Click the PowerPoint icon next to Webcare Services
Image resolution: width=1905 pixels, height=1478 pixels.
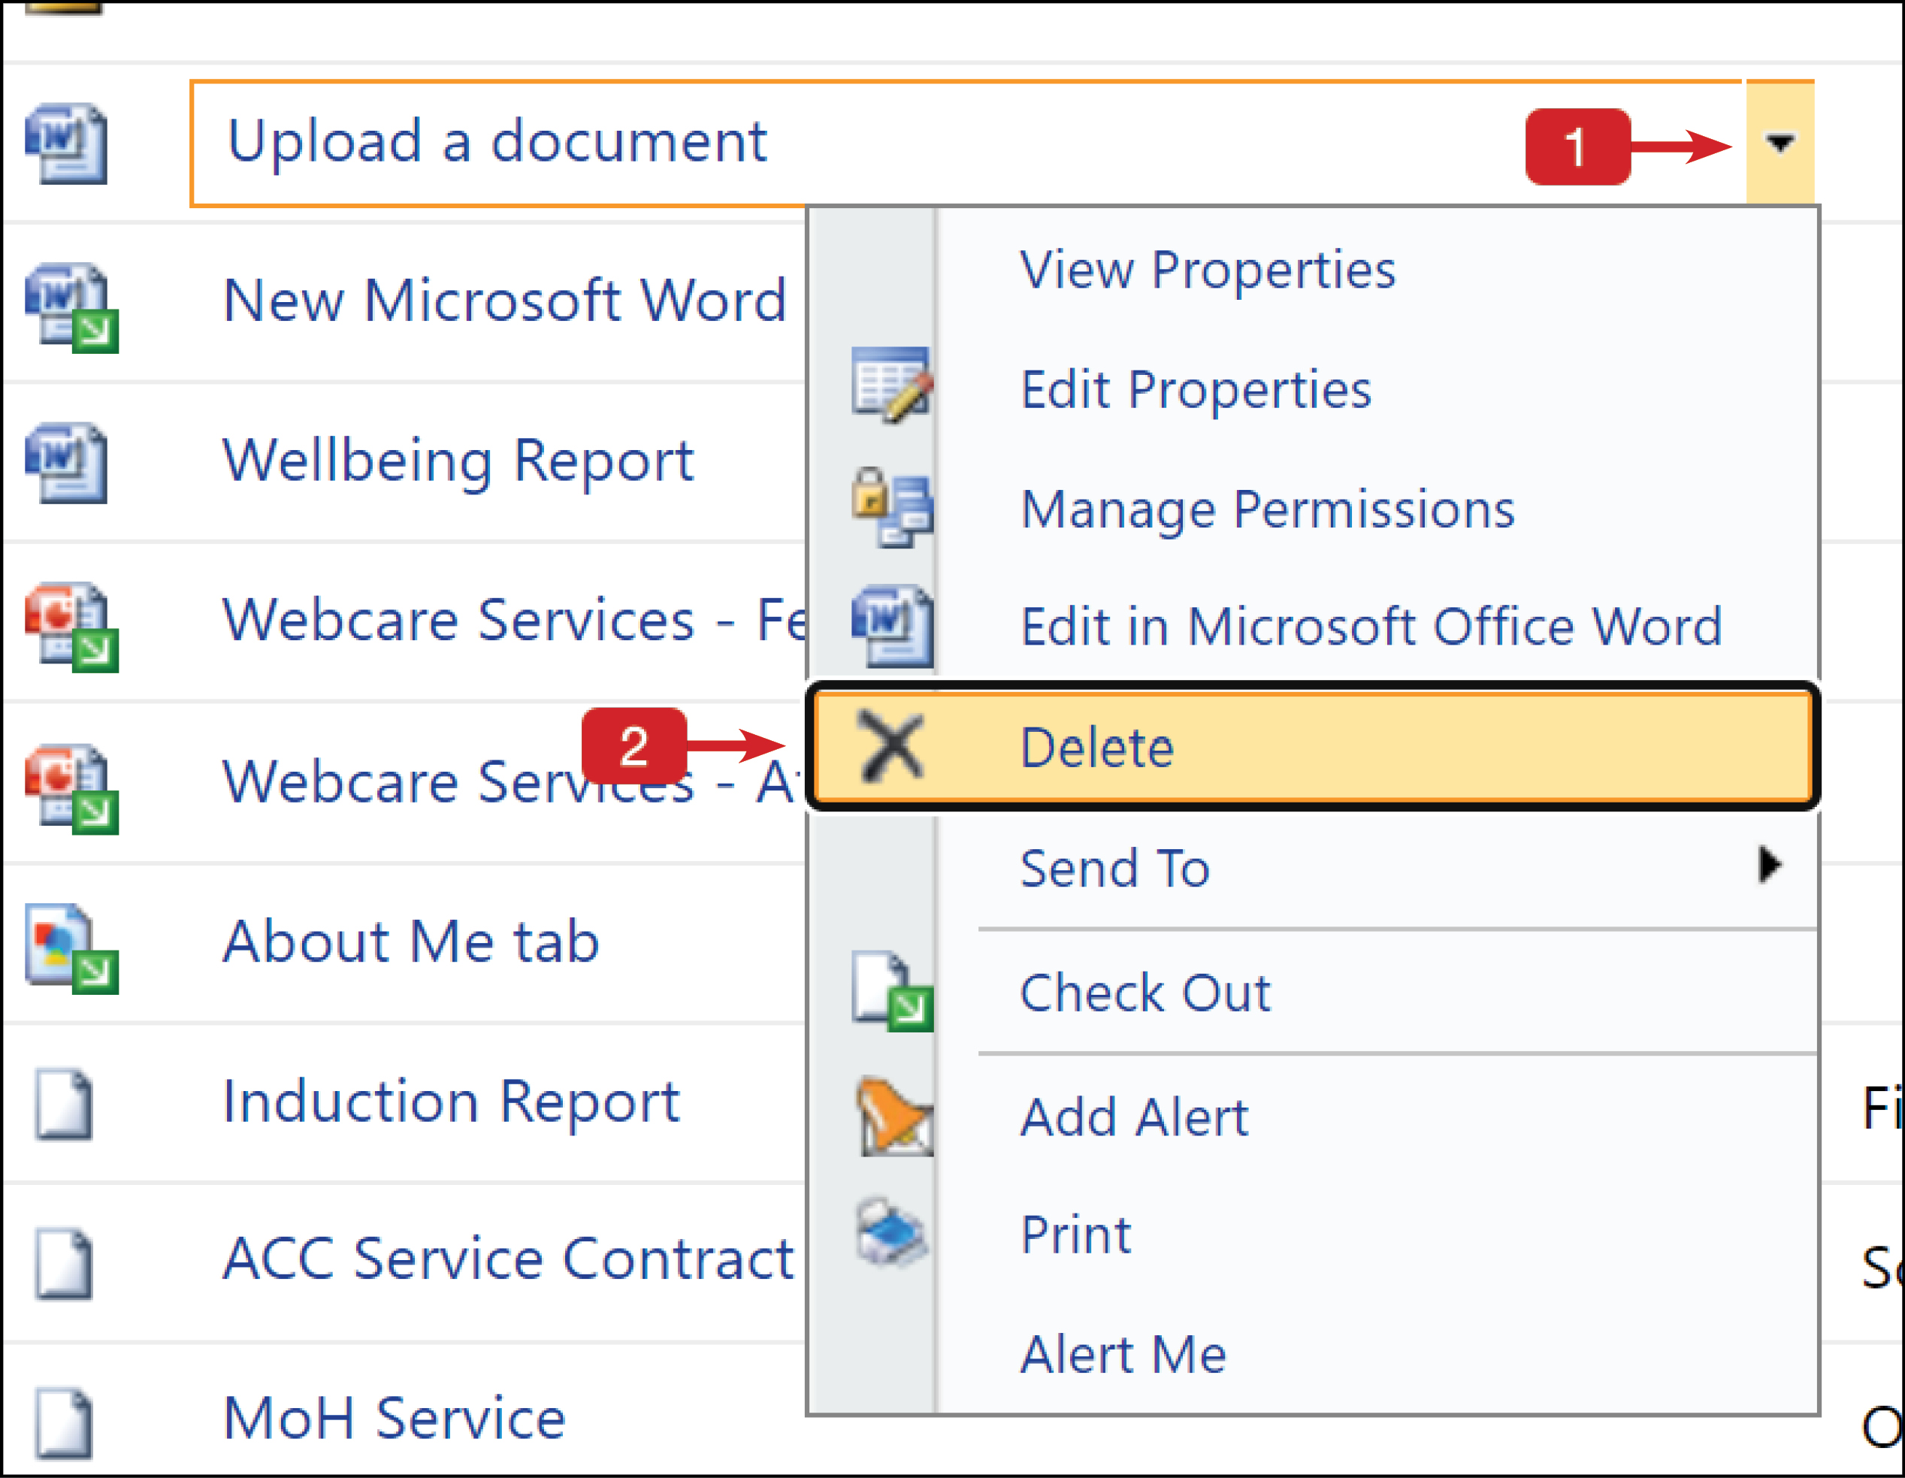pyautogui.click(x=70, y=621)
